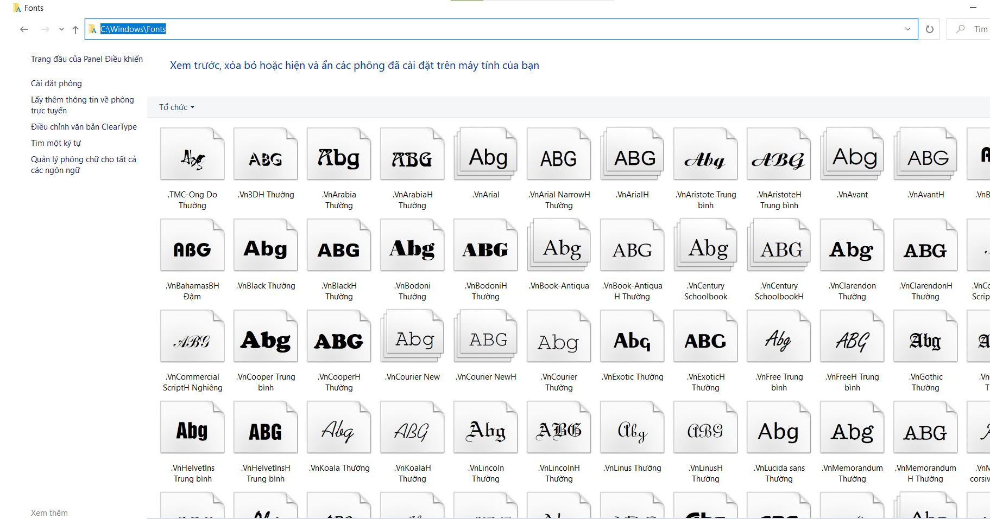Select the .VnBlack Thường font icon
Image resolution: width=990 pixels, height=519 pixels.
[x=266, y=245]
